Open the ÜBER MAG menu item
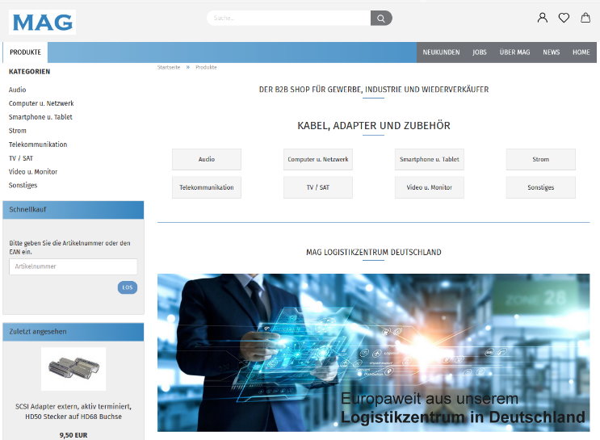 514,52
